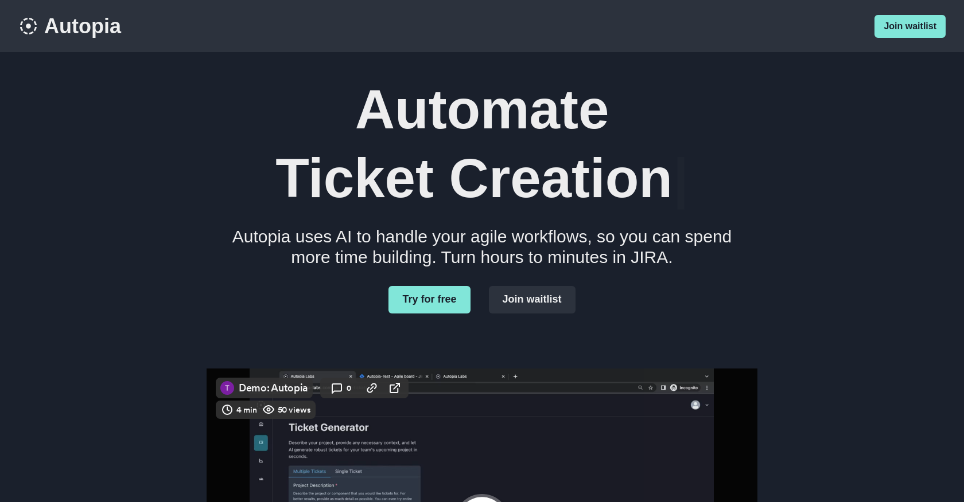Open the Autopia brand name link

pyautogui.click(x=83, y=26)
